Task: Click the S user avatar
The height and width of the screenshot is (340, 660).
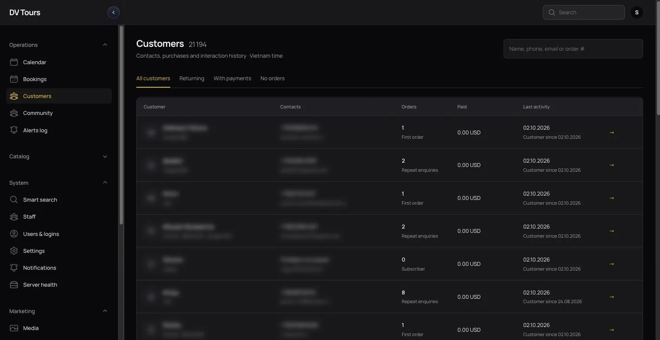Action: pyautogui.click(x=637, y=12)
